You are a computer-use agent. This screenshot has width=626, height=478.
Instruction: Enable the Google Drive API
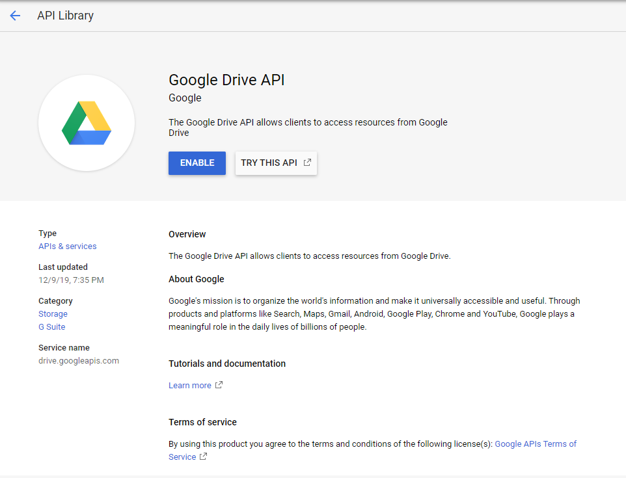197,163
